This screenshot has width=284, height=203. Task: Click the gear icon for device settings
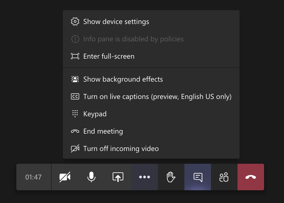point(75,22)
